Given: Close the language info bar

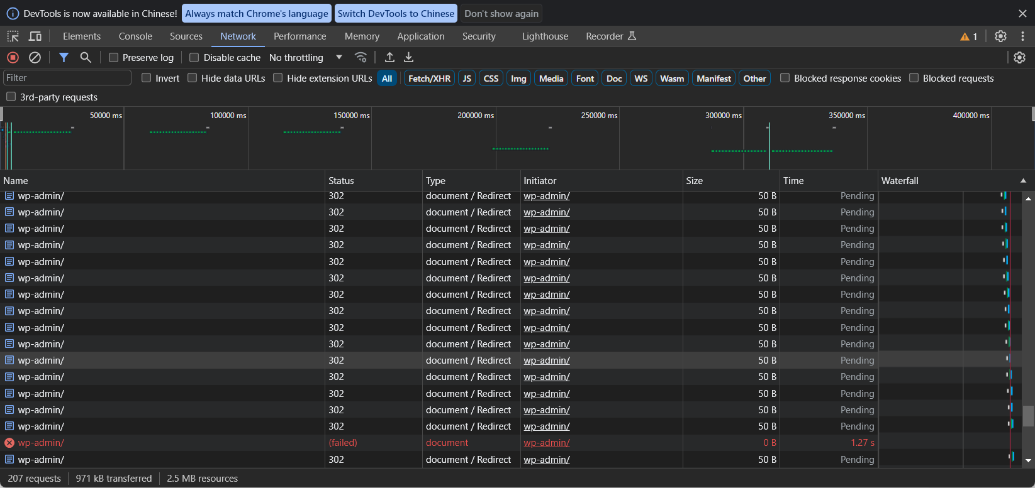Looking at the screenshot, I should 1022,13.
